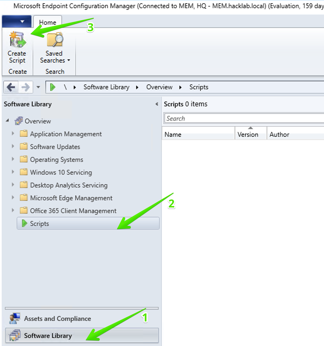This screenshot has height=346, width=324.
Task: Expand breadcrumb arrow after Overview
Action: (180, 87)
